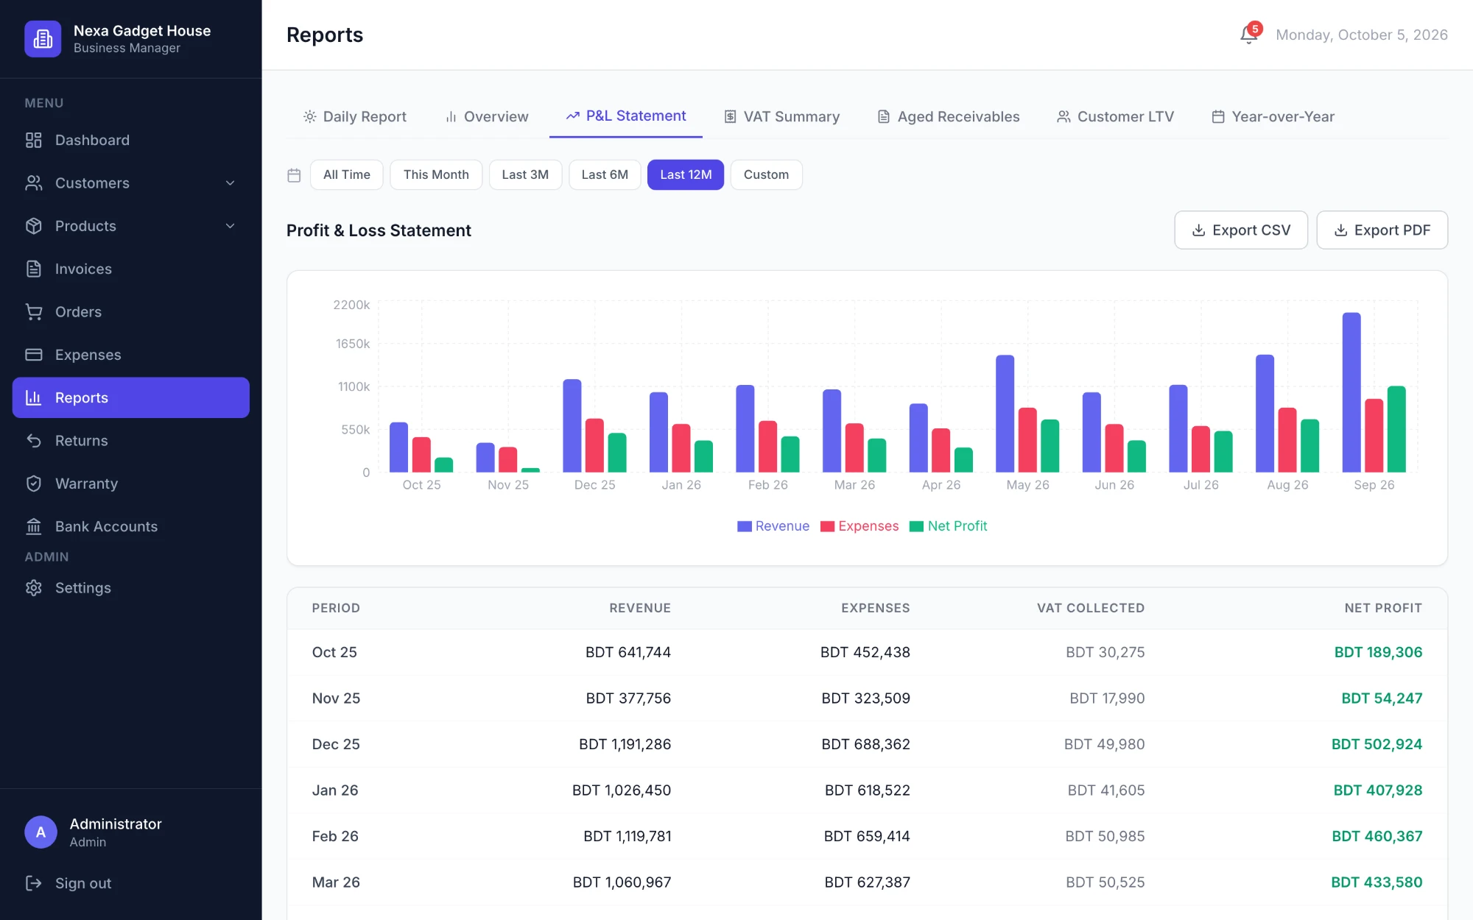The width and height of the screenshot is (1473, 920).
Task: Click the Nexa Gadget House logo icon
Action: click(43, 38)
